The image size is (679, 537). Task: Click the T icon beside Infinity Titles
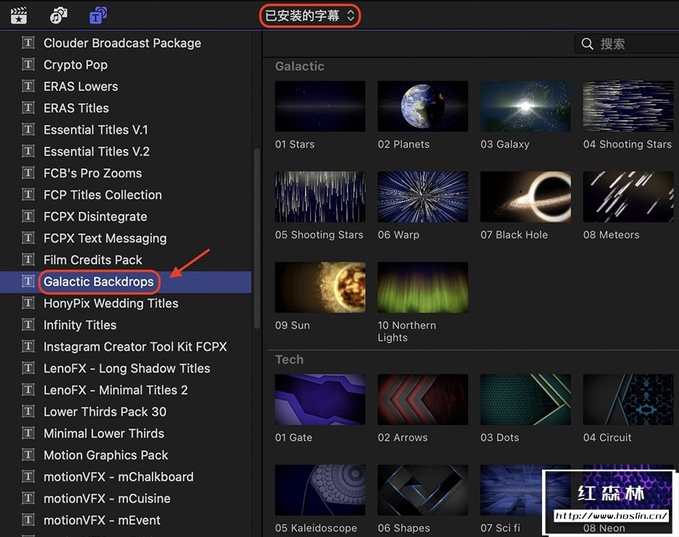pyautogui.click(x=28, y=325)
